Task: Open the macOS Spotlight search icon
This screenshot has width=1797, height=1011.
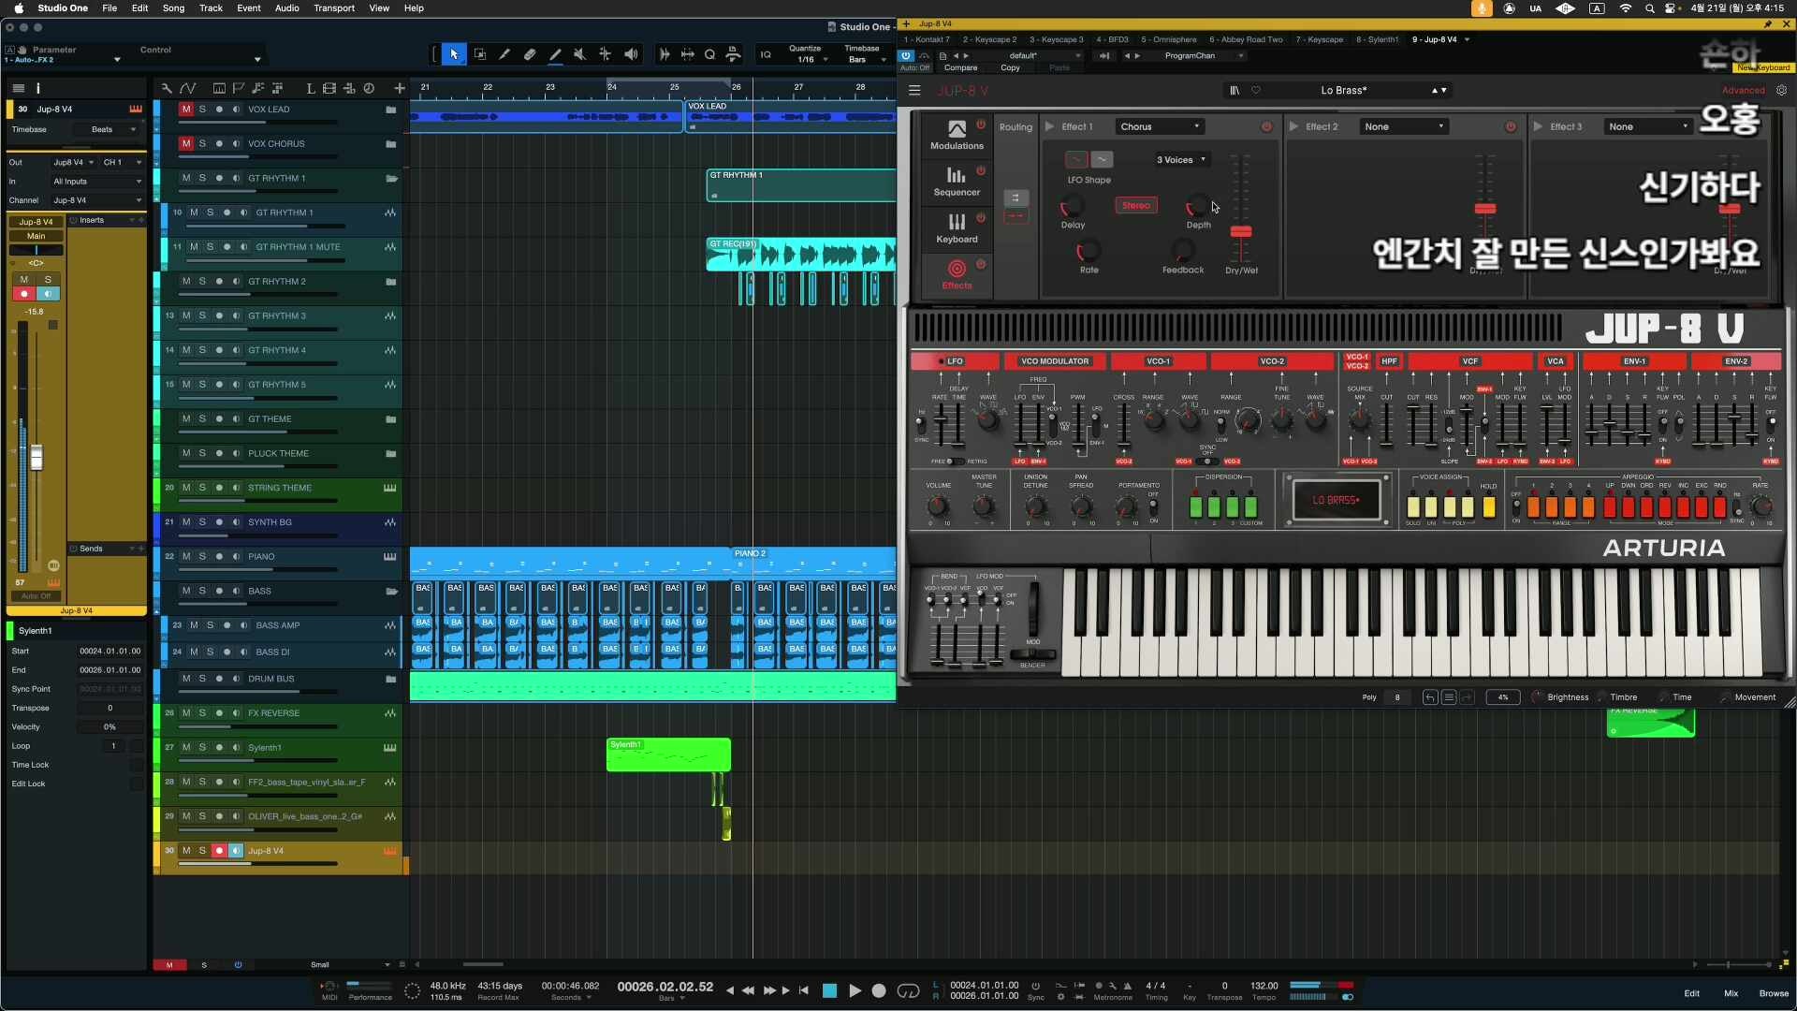Action: [1649, 8]
